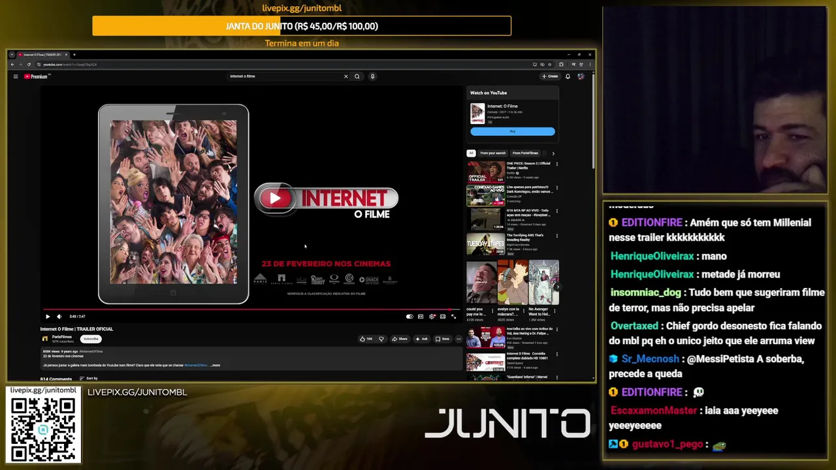The height and width of the screenshot is (470, 836).
Task: Click the YouTube search field
Action: pos(284,76)
